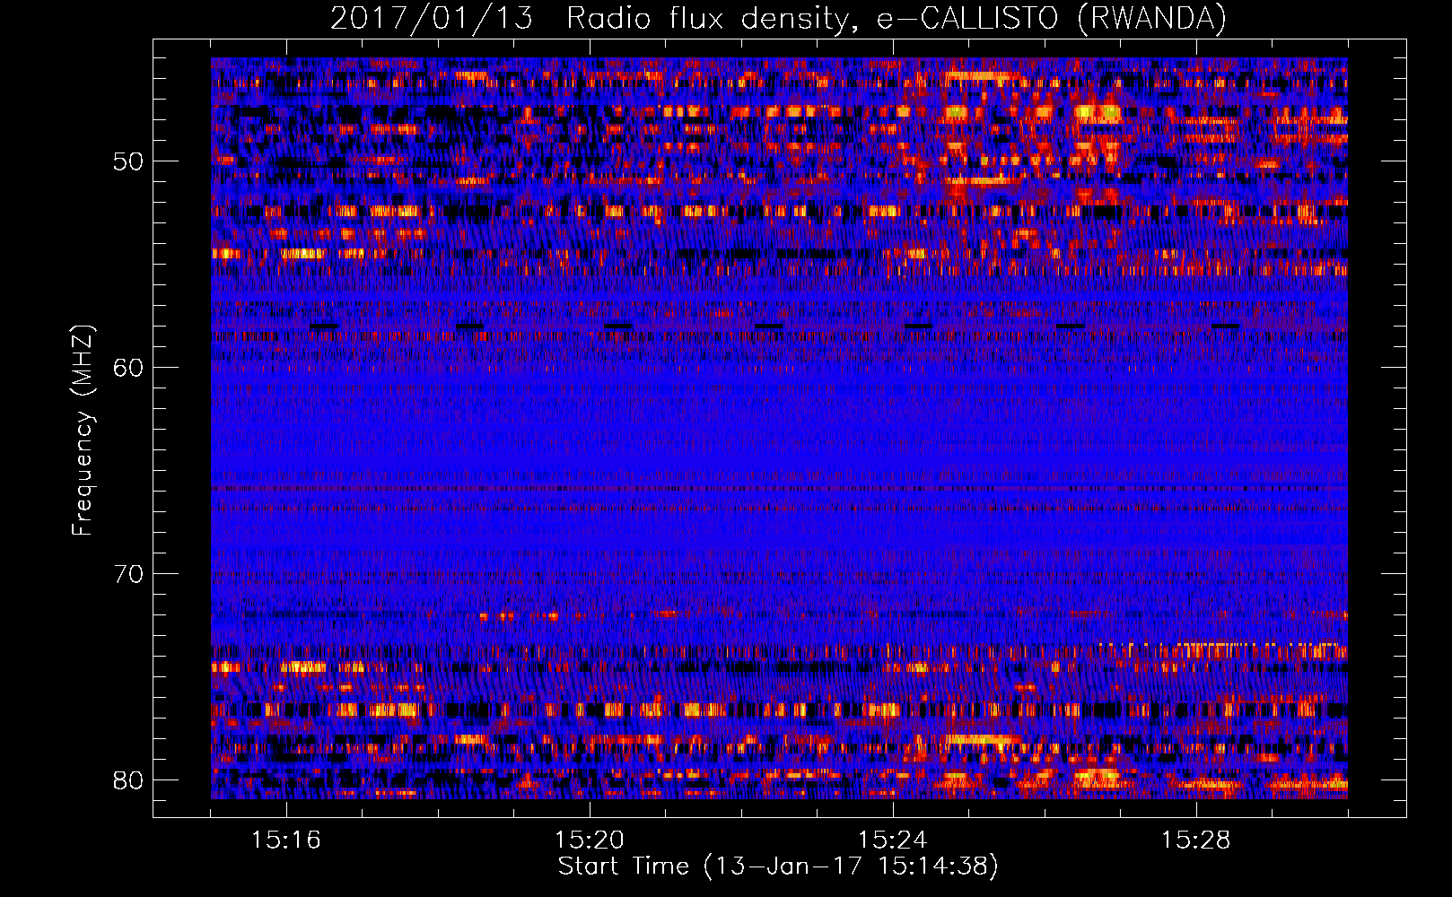Select the 'Frequency (MHZ)' y-axis label
This screenshot has width=1452, height=897.
click(83, 431)
